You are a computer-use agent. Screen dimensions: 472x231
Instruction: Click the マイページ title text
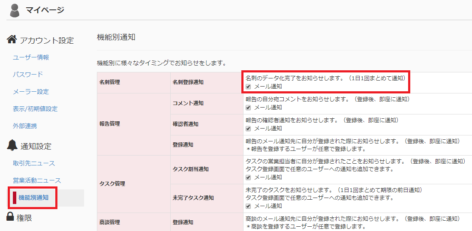(x=45, y=10)
